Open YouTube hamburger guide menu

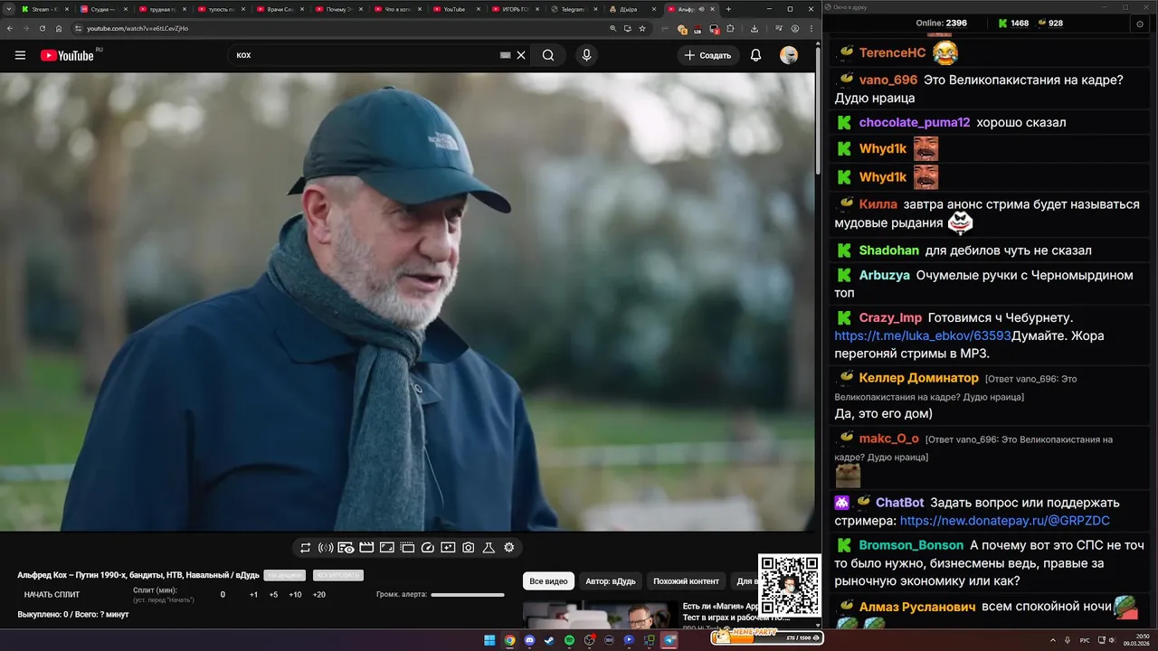click(20, 55)
